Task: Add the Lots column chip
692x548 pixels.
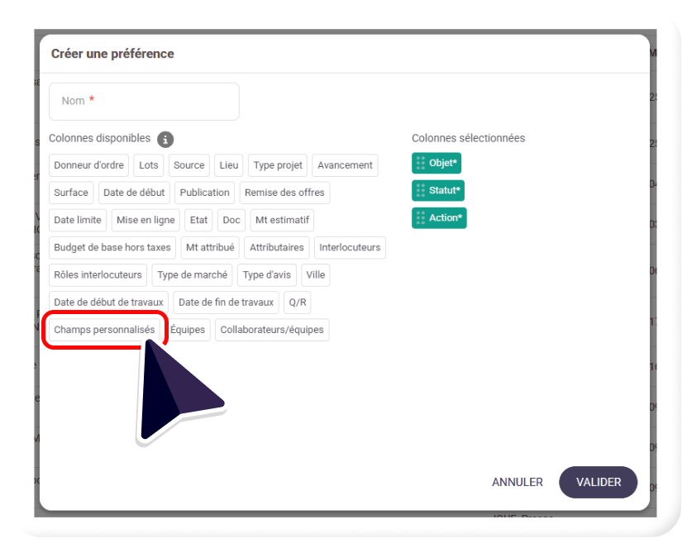Action: click(149, 165)
